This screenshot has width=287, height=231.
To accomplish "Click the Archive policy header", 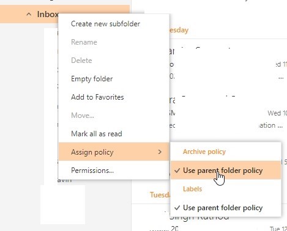I will (204, 152).
